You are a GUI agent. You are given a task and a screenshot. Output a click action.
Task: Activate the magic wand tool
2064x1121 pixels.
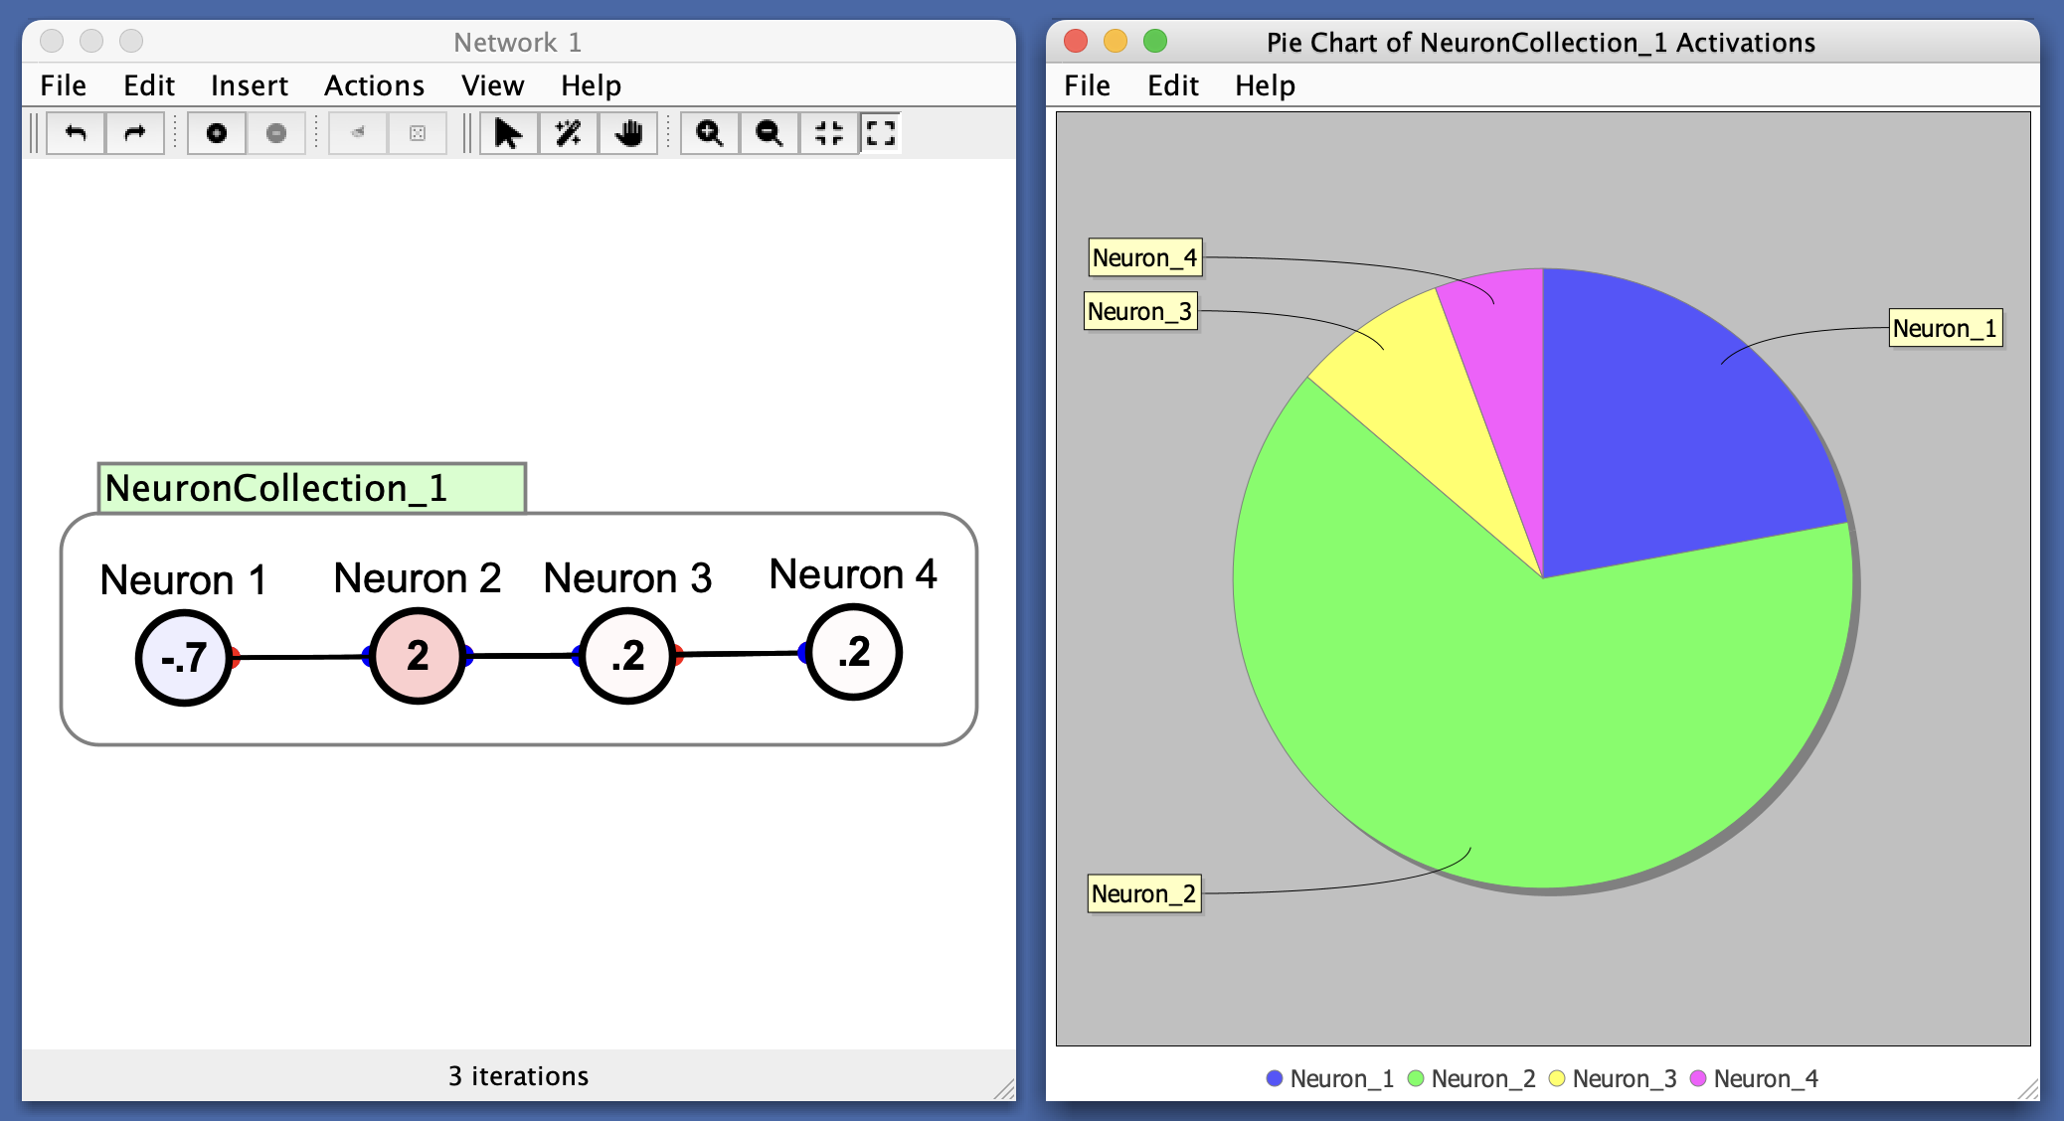[568, 132]
